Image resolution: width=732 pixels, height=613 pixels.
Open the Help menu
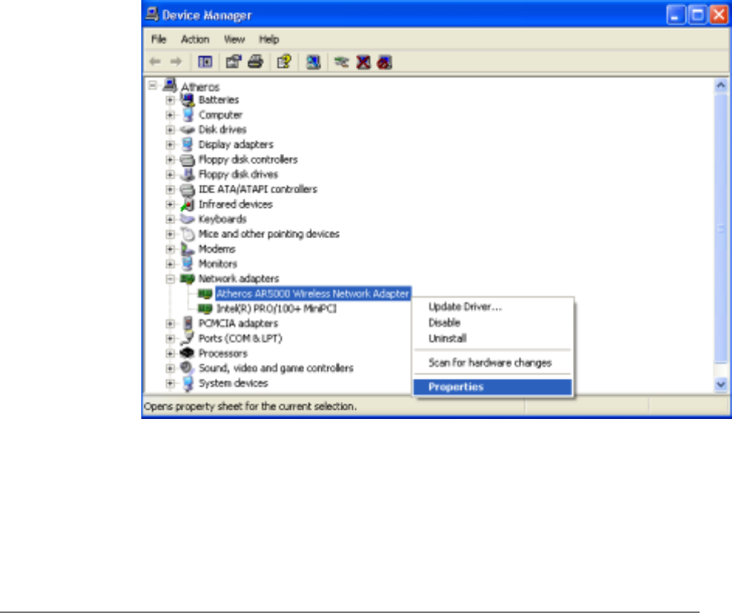tap(269, 39)
